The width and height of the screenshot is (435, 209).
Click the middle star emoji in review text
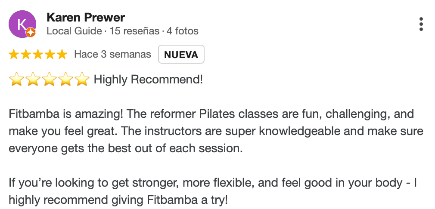click(49, 79)
